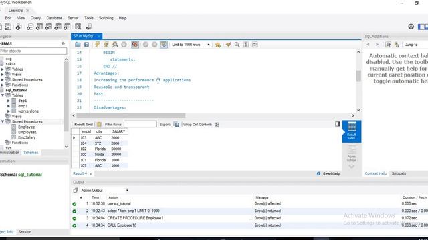
Task: Expand sakila Views node
Action: tap(3, 74)
